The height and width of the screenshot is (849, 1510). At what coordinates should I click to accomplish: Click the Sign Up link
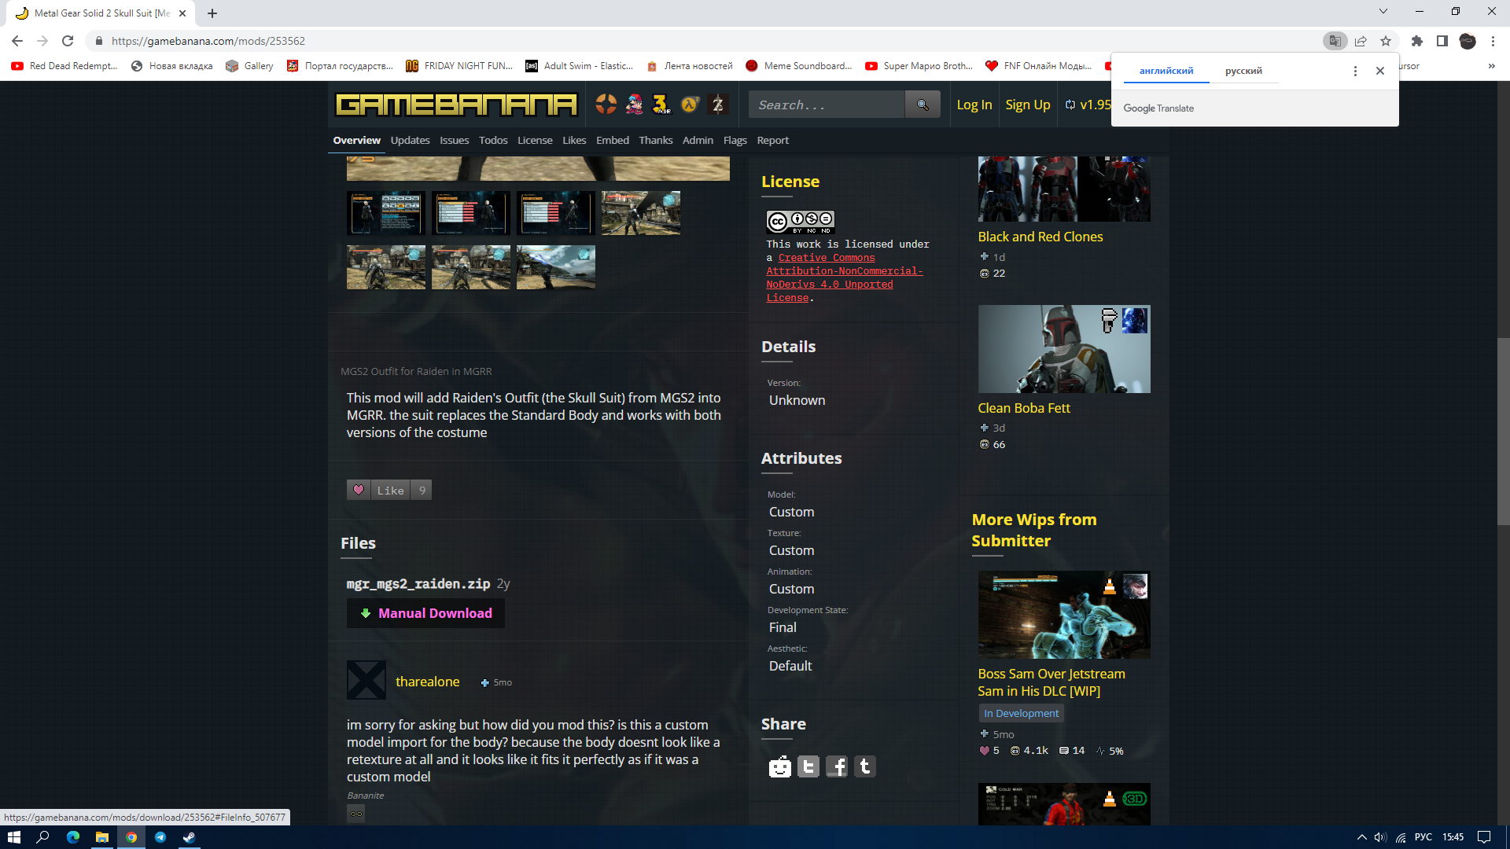(1028, 105)
